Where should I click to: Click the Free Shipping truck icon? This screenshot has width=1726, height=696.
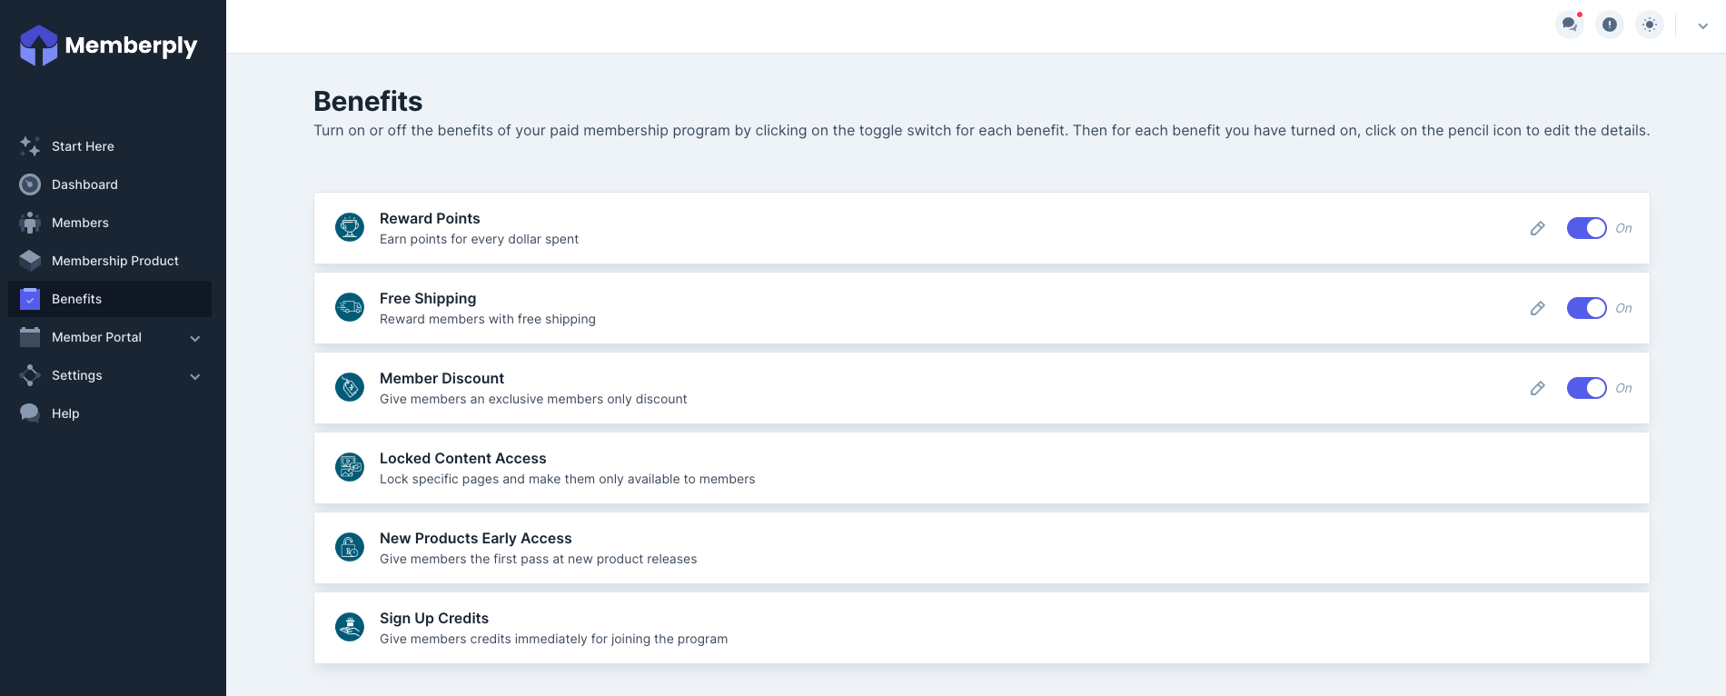pos(349,307)
